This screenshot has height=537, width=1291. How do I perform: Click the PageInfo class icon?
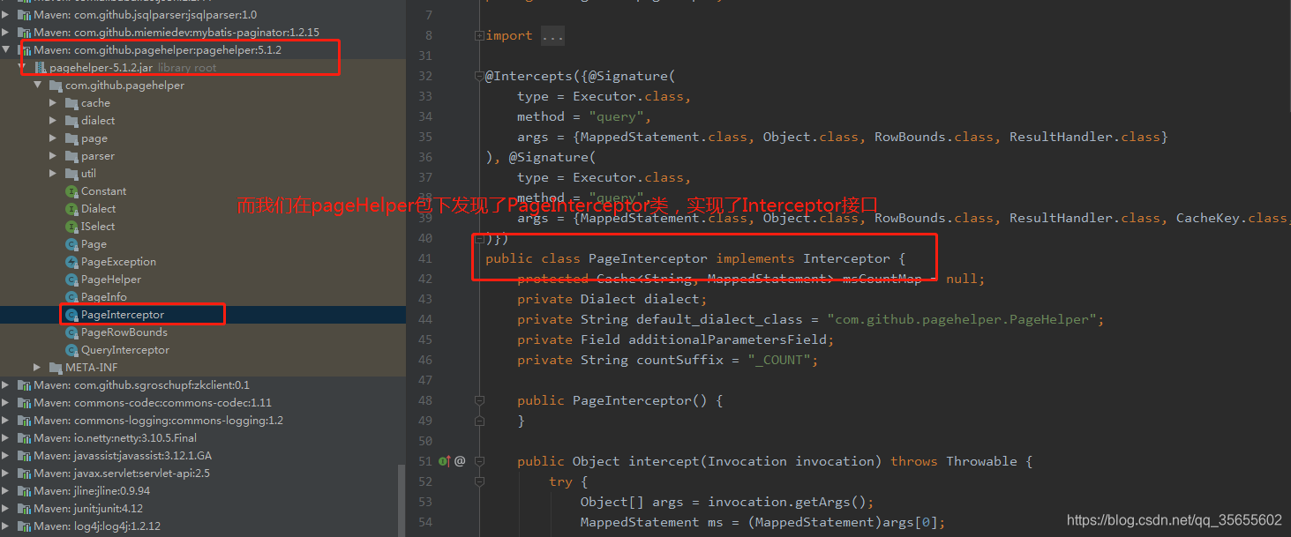72,297
